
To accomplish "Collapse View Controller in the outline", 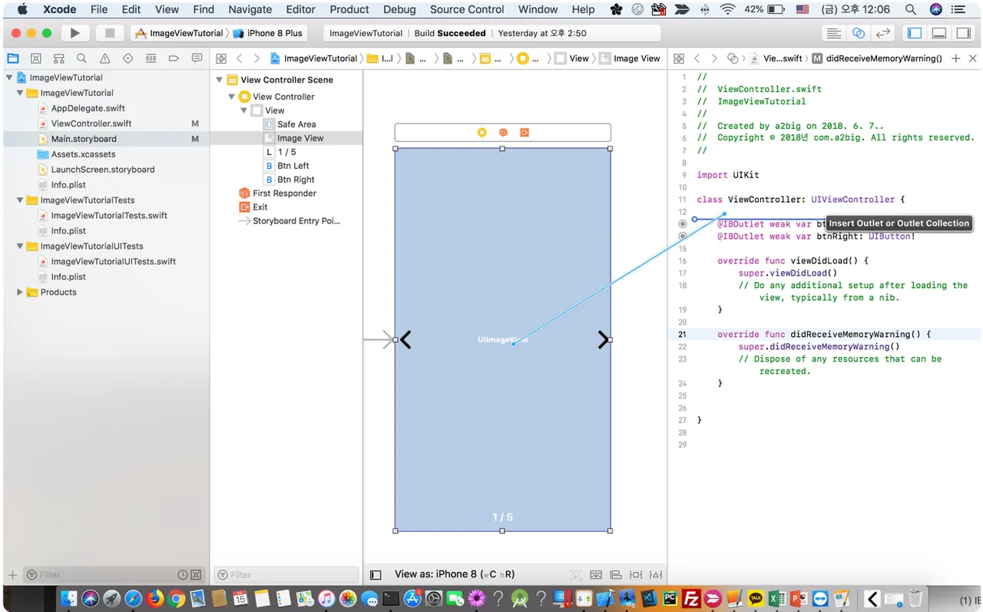I will (x=231, y=97).
